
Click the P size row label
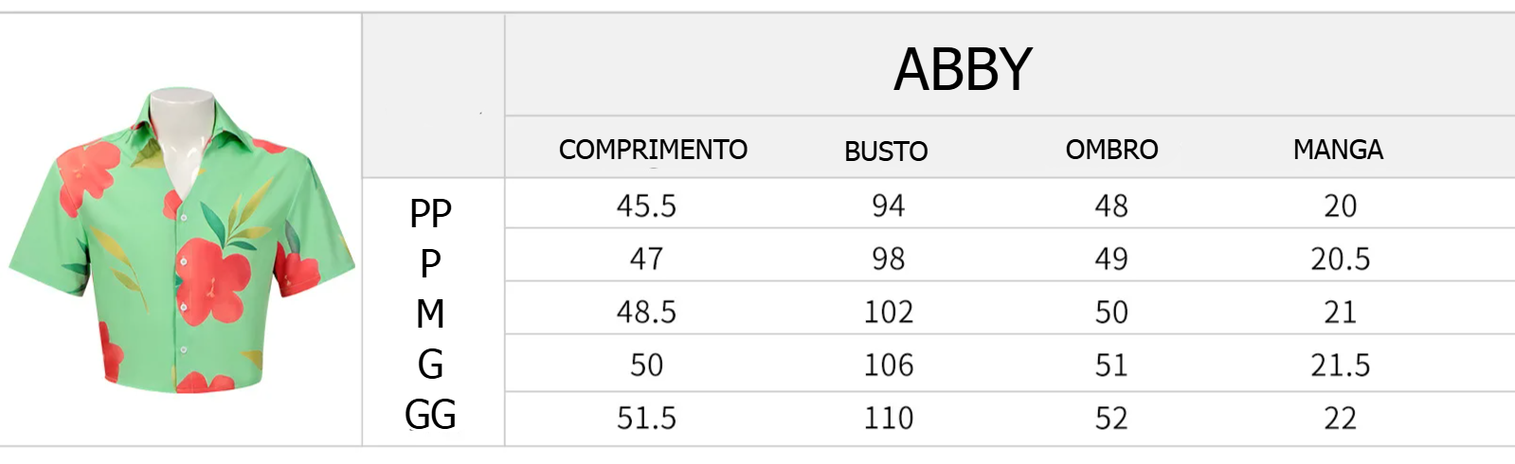[x=430, y=263]
